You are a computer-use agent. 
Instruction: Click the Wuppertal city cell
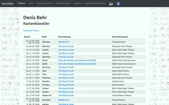pyautogui.click(x=47, y=95)
